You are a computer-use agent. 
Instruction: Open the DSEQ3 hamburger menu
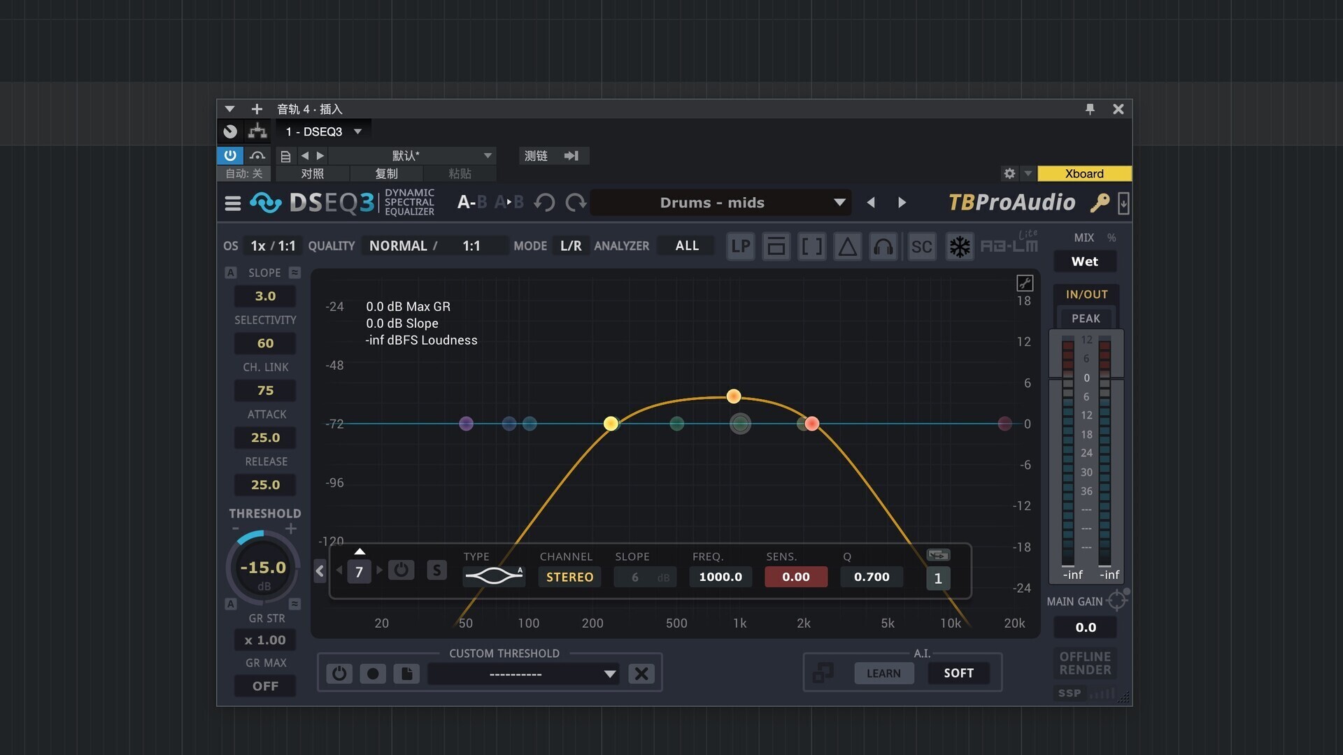(232, 203)
